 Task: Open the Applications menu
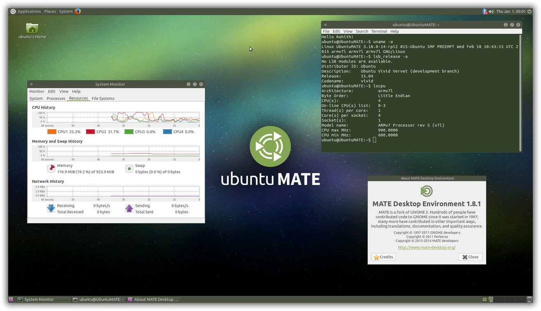tap(29, 11)
